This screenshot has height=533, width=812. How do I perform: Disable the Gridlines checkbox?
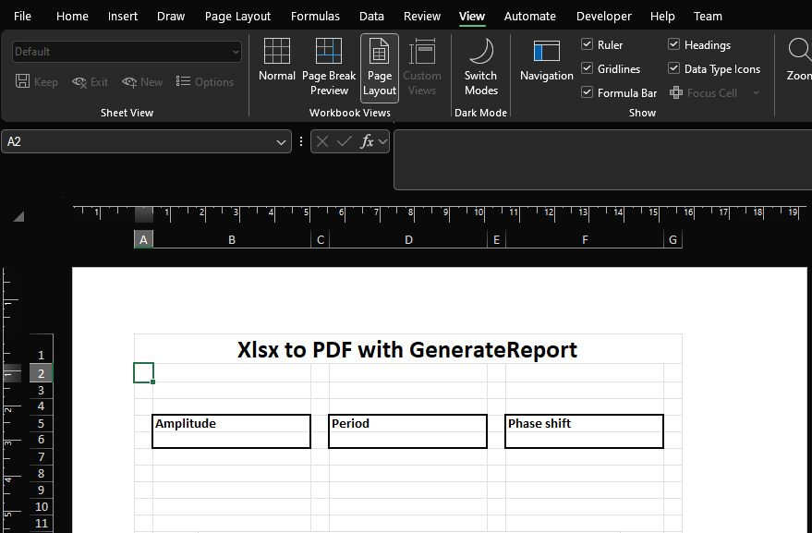[587, 68]
